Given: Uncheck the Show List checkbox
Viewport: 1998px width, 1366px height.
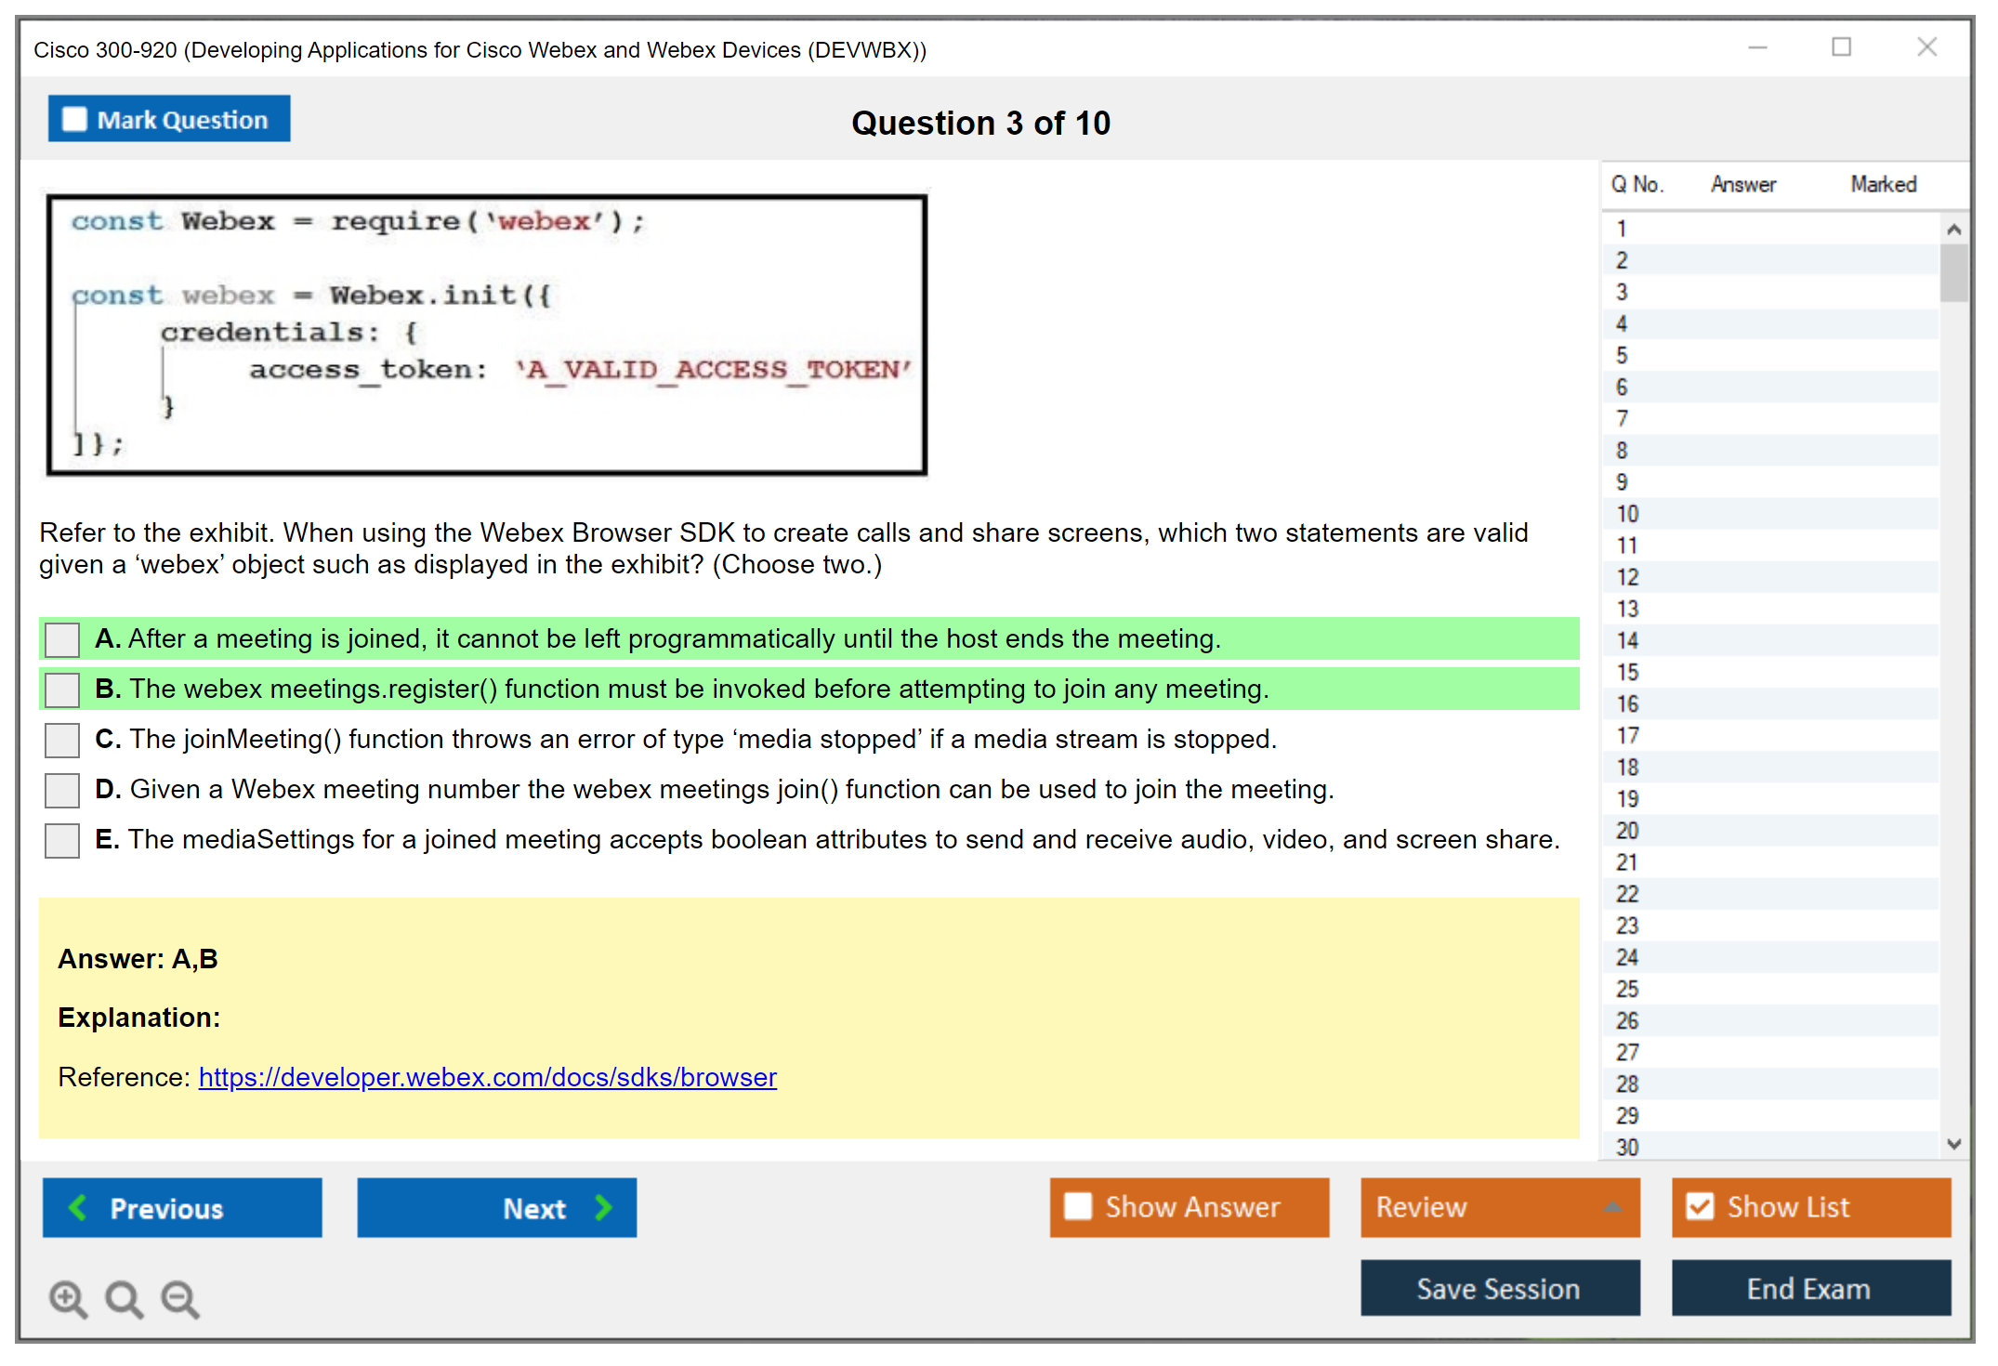Looking at the screenshot, I should click(x=1700, y=1206).
